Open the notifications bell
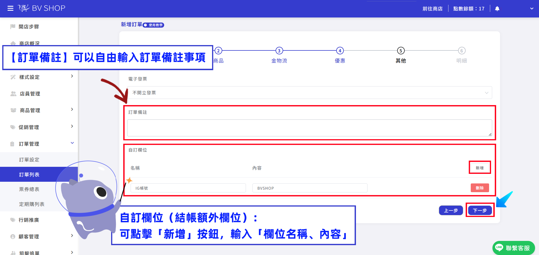This screenshot has width=539, height=255. pos(497,9)
